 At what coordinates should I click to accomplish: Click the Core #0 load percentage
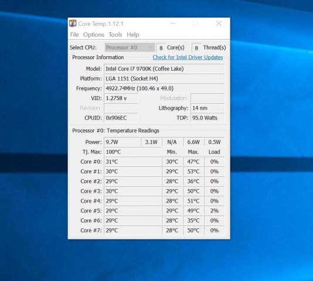(x=215, y=162)
